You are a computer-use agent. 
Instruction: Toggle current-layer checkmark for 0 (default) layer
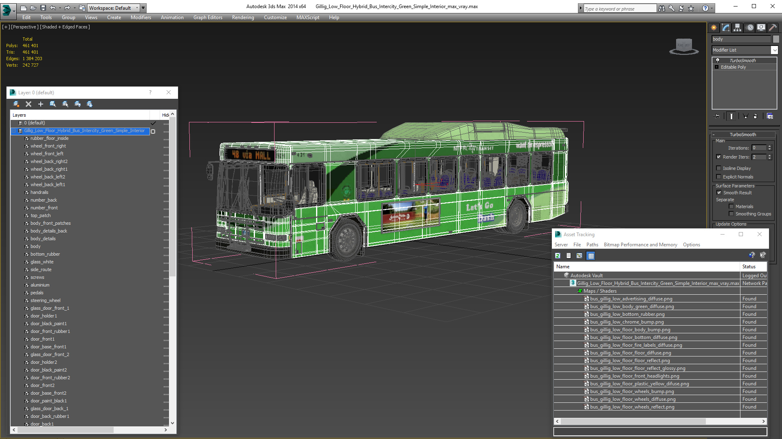(x=153, y=123)
